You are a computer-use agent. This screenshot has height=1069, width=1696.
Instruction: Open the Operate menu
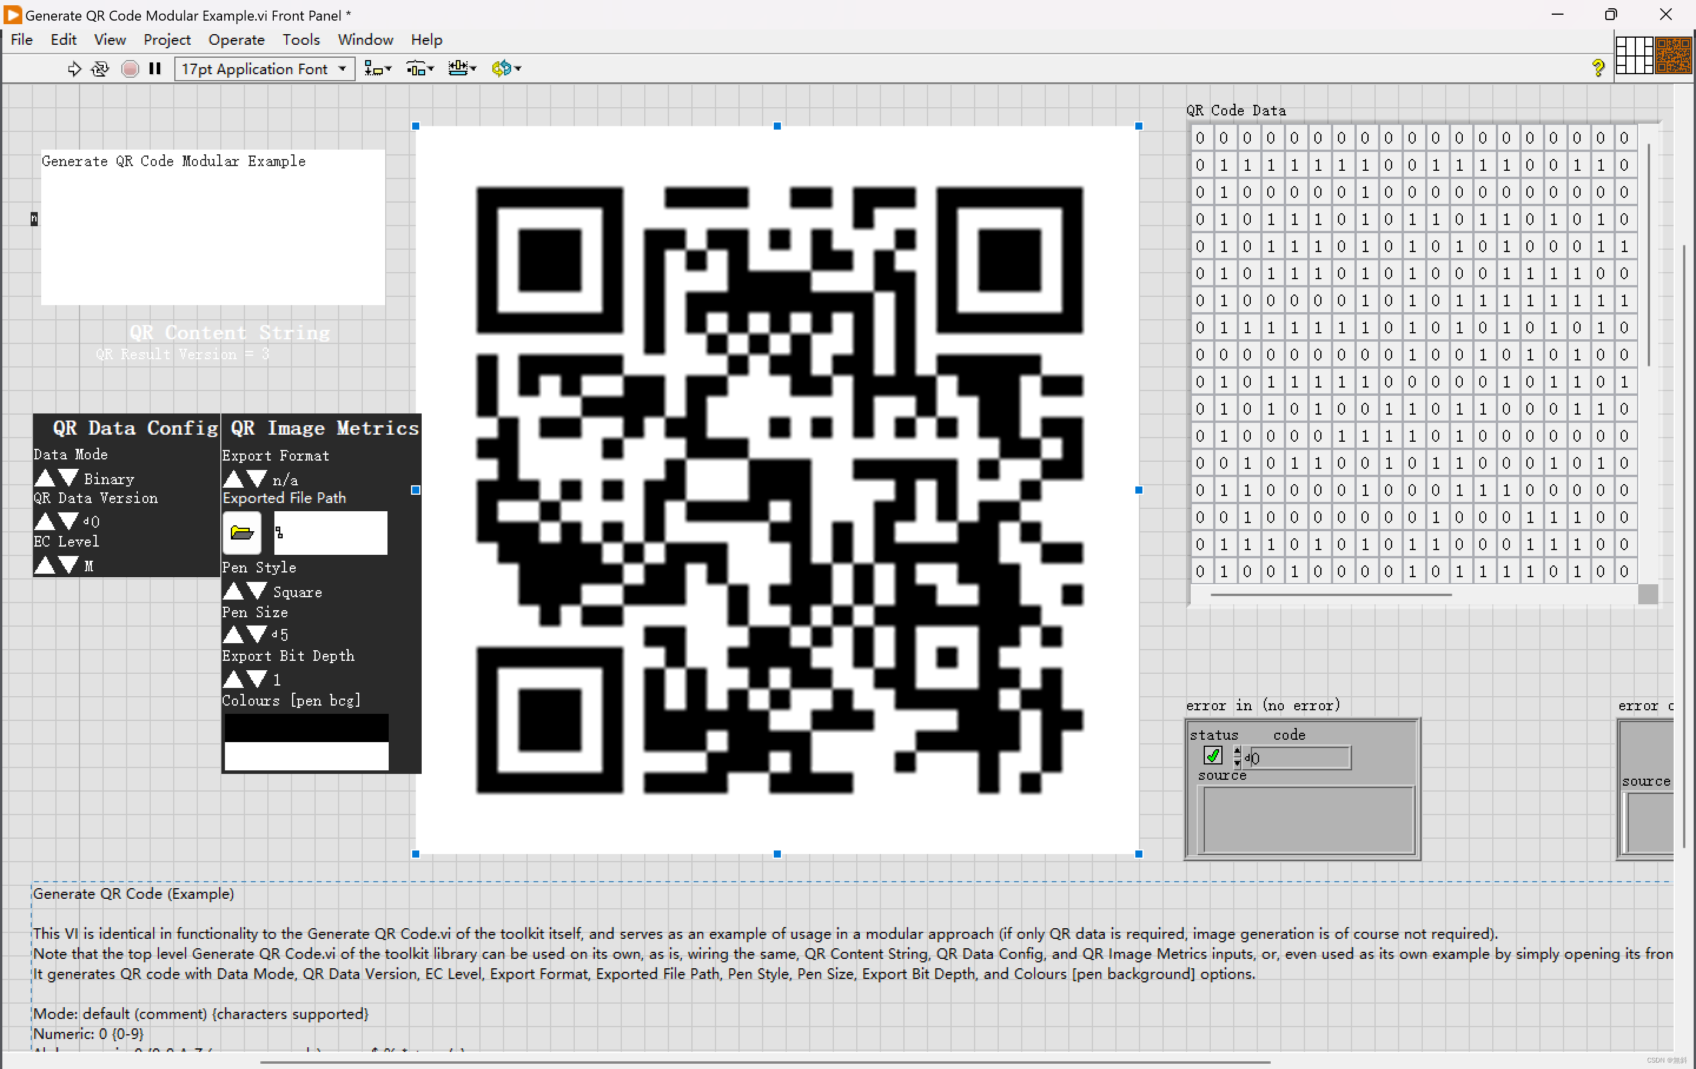coord(236,39)
